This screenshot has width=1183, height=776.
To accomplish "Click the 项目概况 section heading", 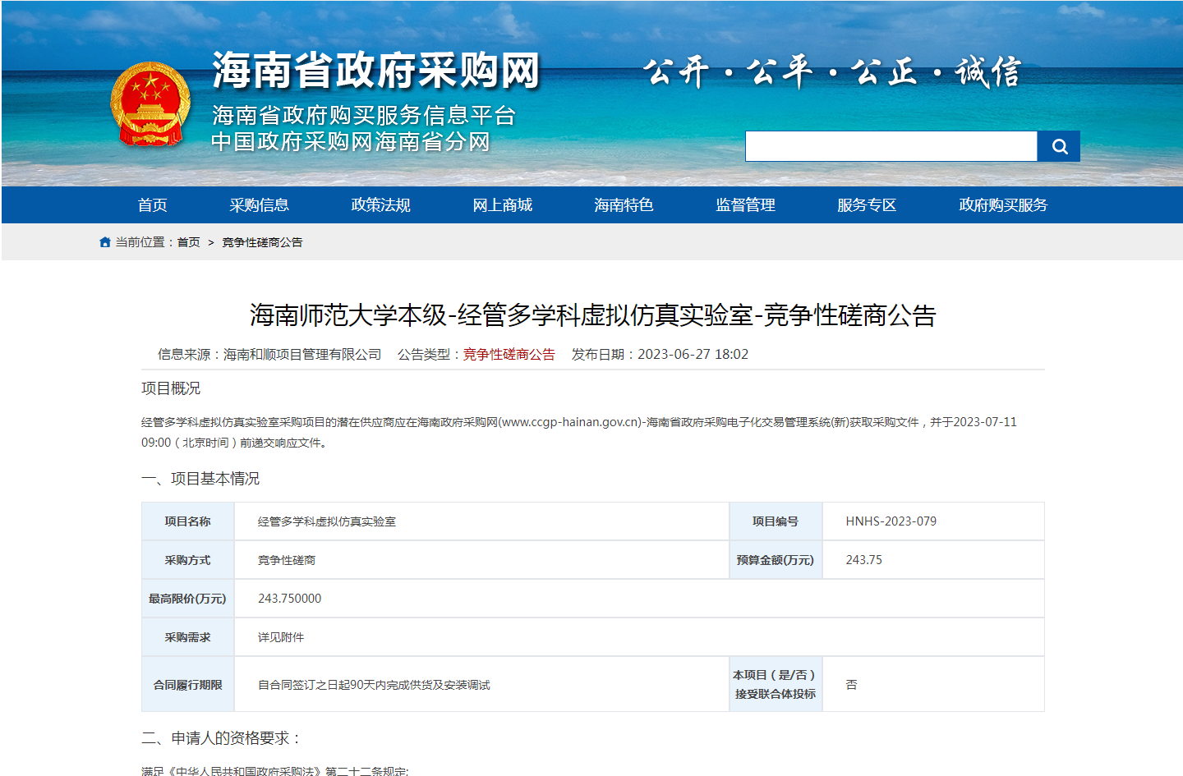I will (171, 388).
